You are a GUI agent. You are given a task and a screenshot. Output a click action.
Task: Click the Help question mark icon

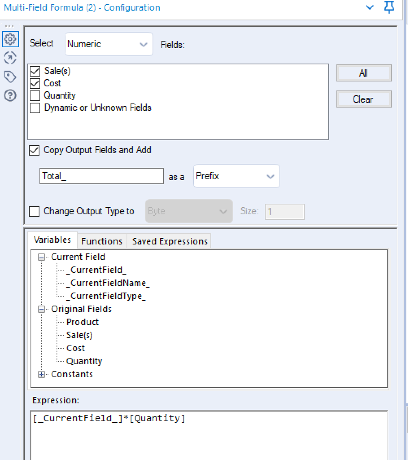tap(10, 95)
